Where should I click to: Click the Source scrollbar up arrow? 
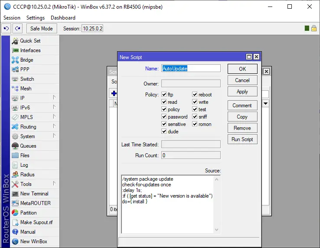point(216,179)
